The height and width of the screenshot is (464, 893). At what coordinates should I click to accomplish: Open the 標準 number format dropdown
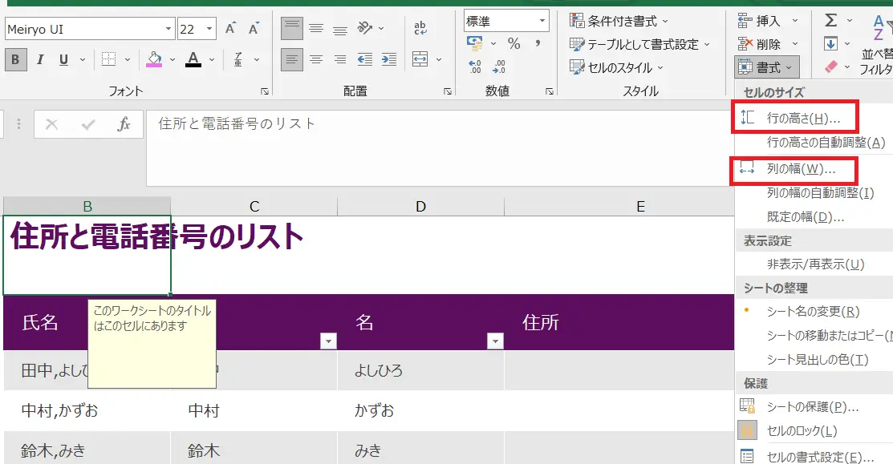(542, 21)
